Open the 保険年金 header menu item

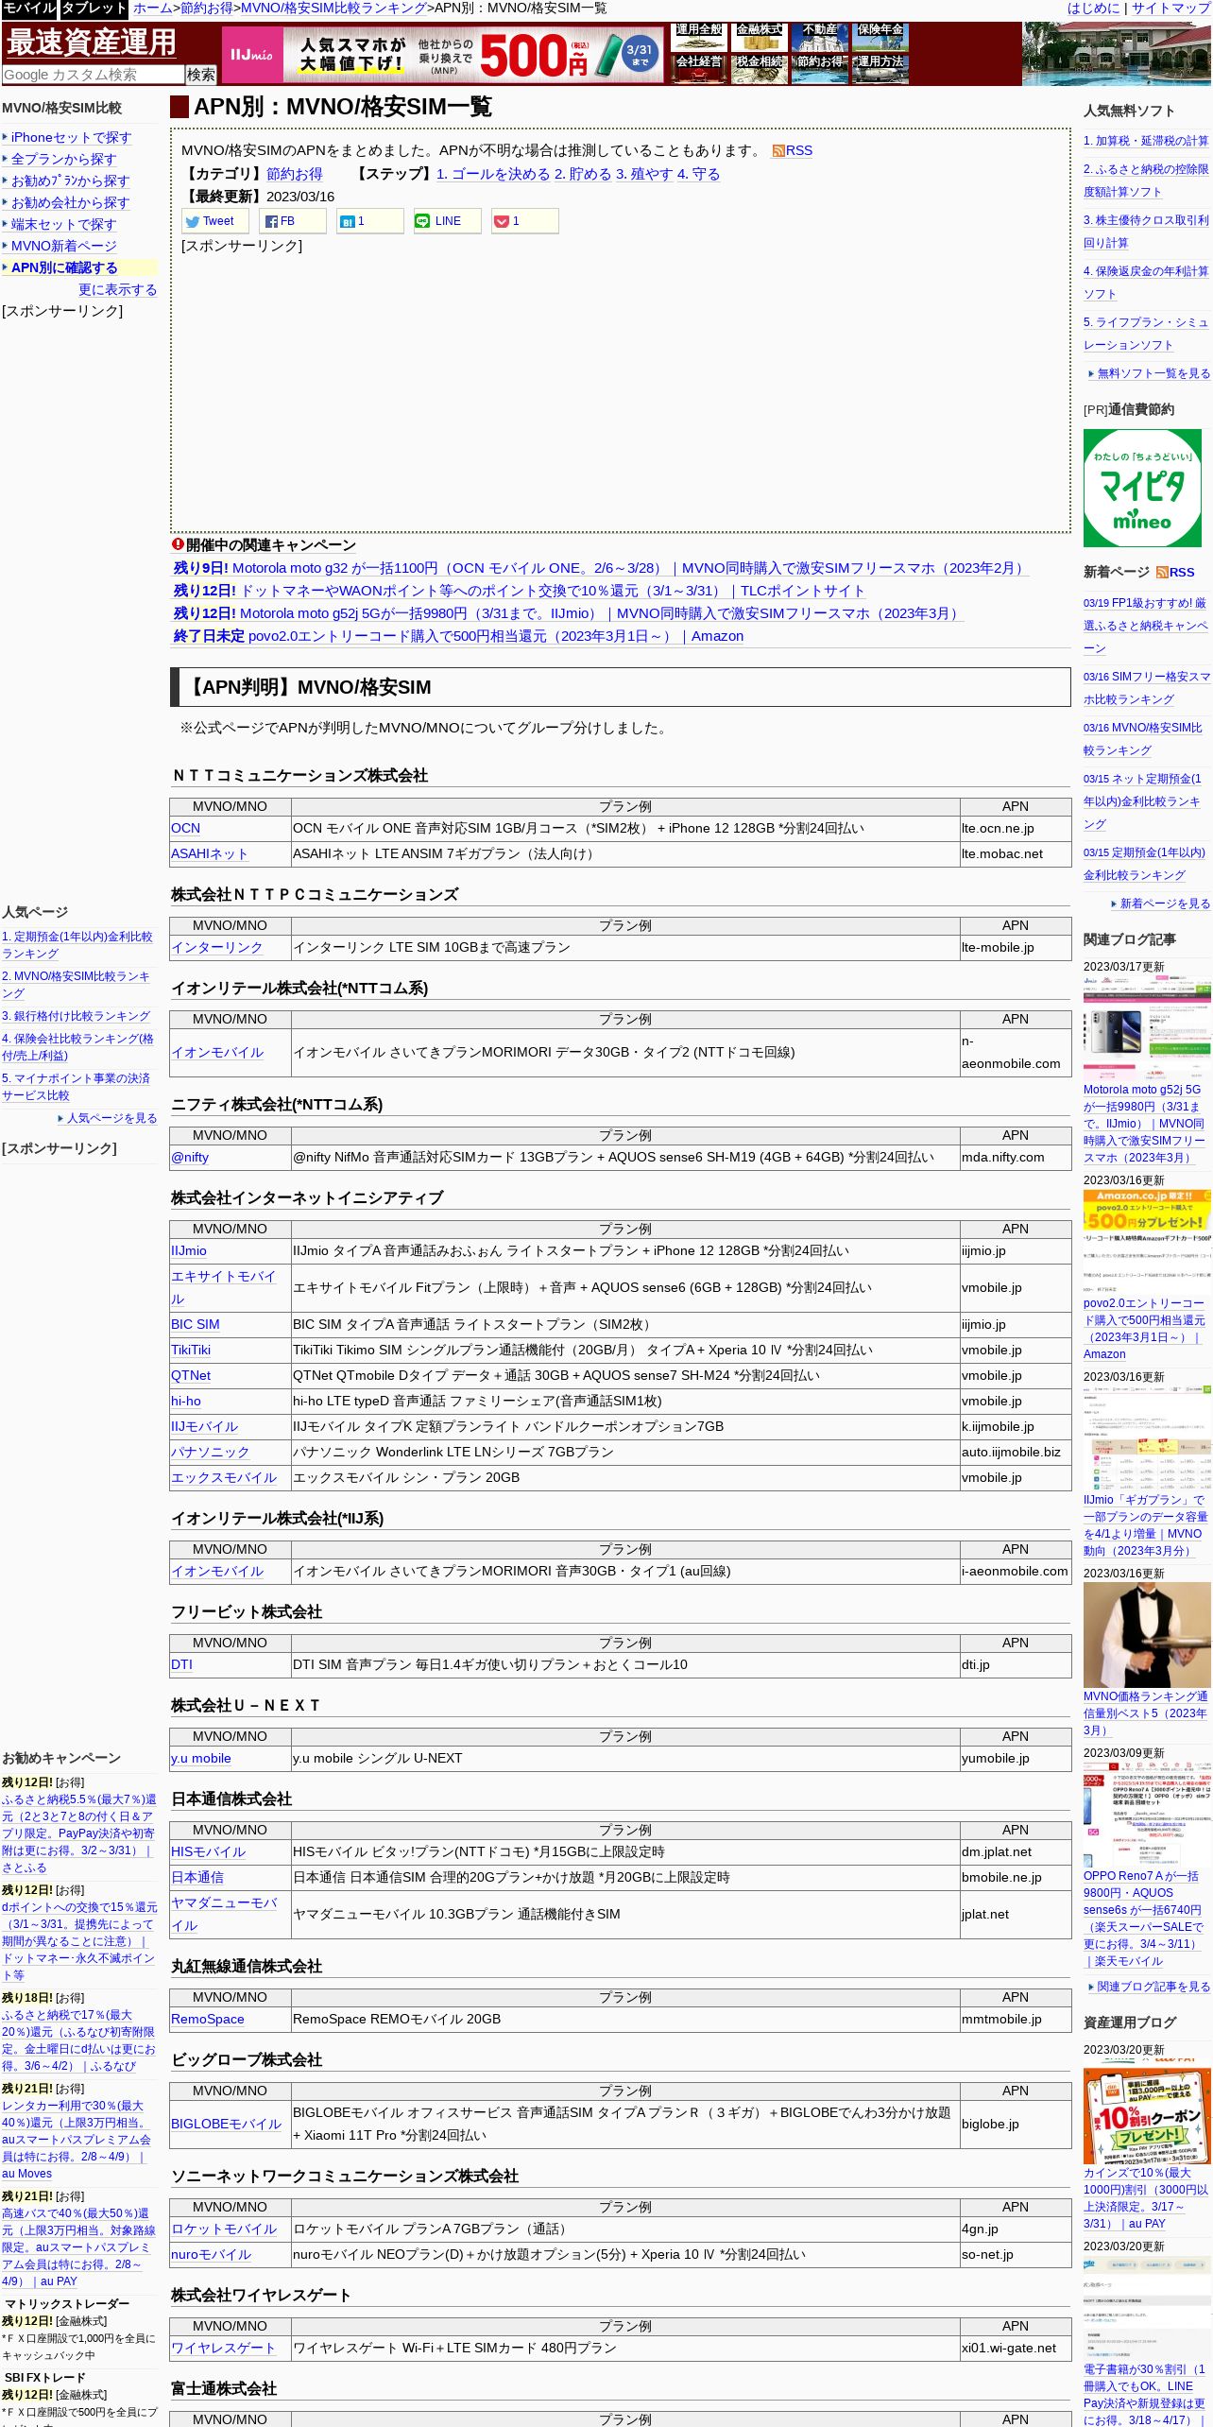coord(880,37)
